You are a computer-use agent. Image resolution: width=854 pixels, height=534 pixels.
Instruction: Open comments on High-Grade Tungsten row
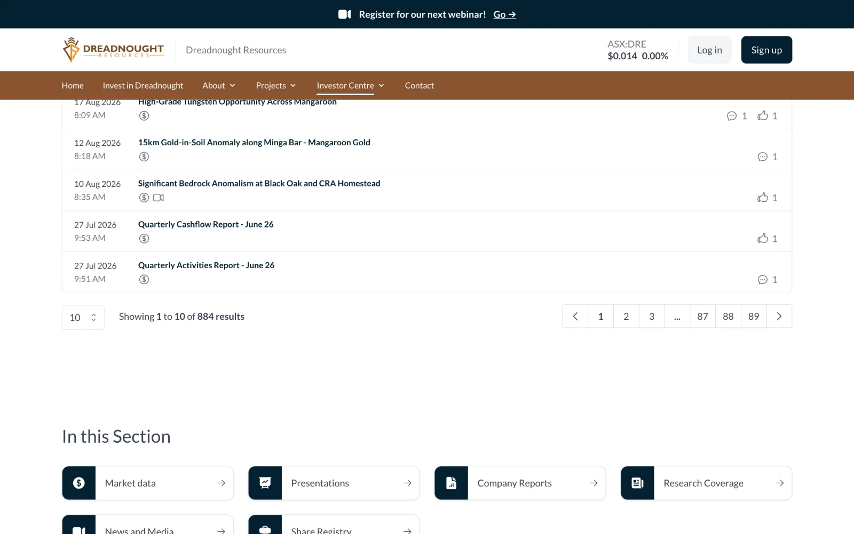point(737,116)
